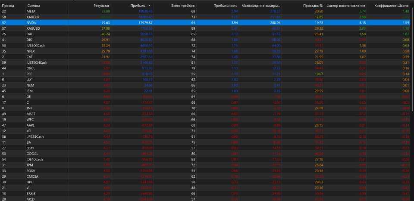The width and height of the screenshot is (414, 201).
Task: Click the DAL result value 40.24
Action: click(x=106, y=34)
